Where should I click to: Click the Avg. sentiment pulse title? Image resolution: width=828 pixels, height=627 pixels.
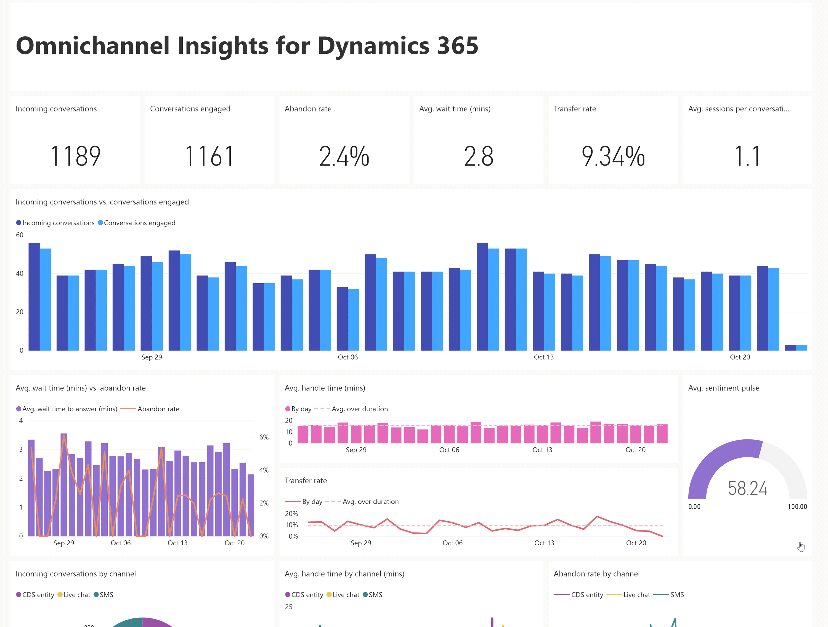[x=724, y=388]
